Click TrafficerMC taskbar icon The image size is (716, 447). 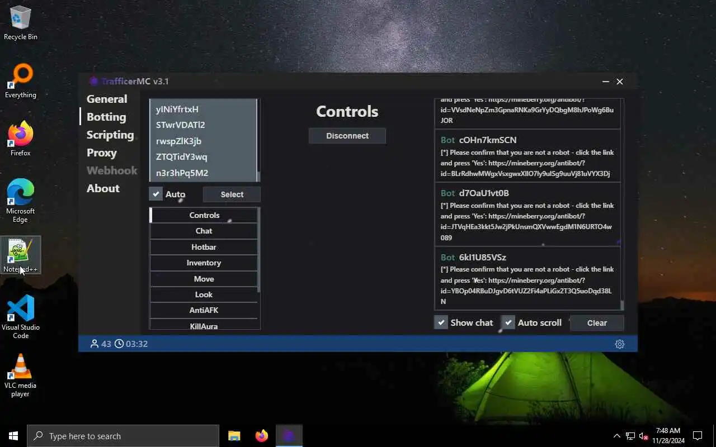pos(289,436)
